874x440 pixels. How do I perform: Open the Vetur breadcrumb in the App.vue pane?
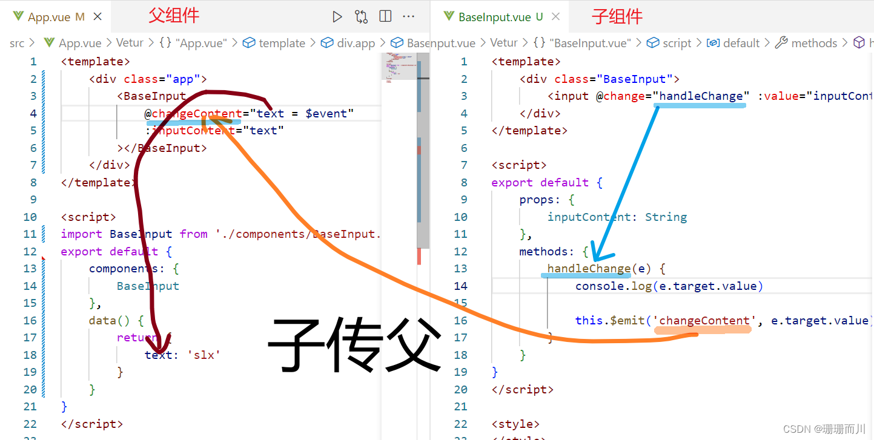click(130, 43)
